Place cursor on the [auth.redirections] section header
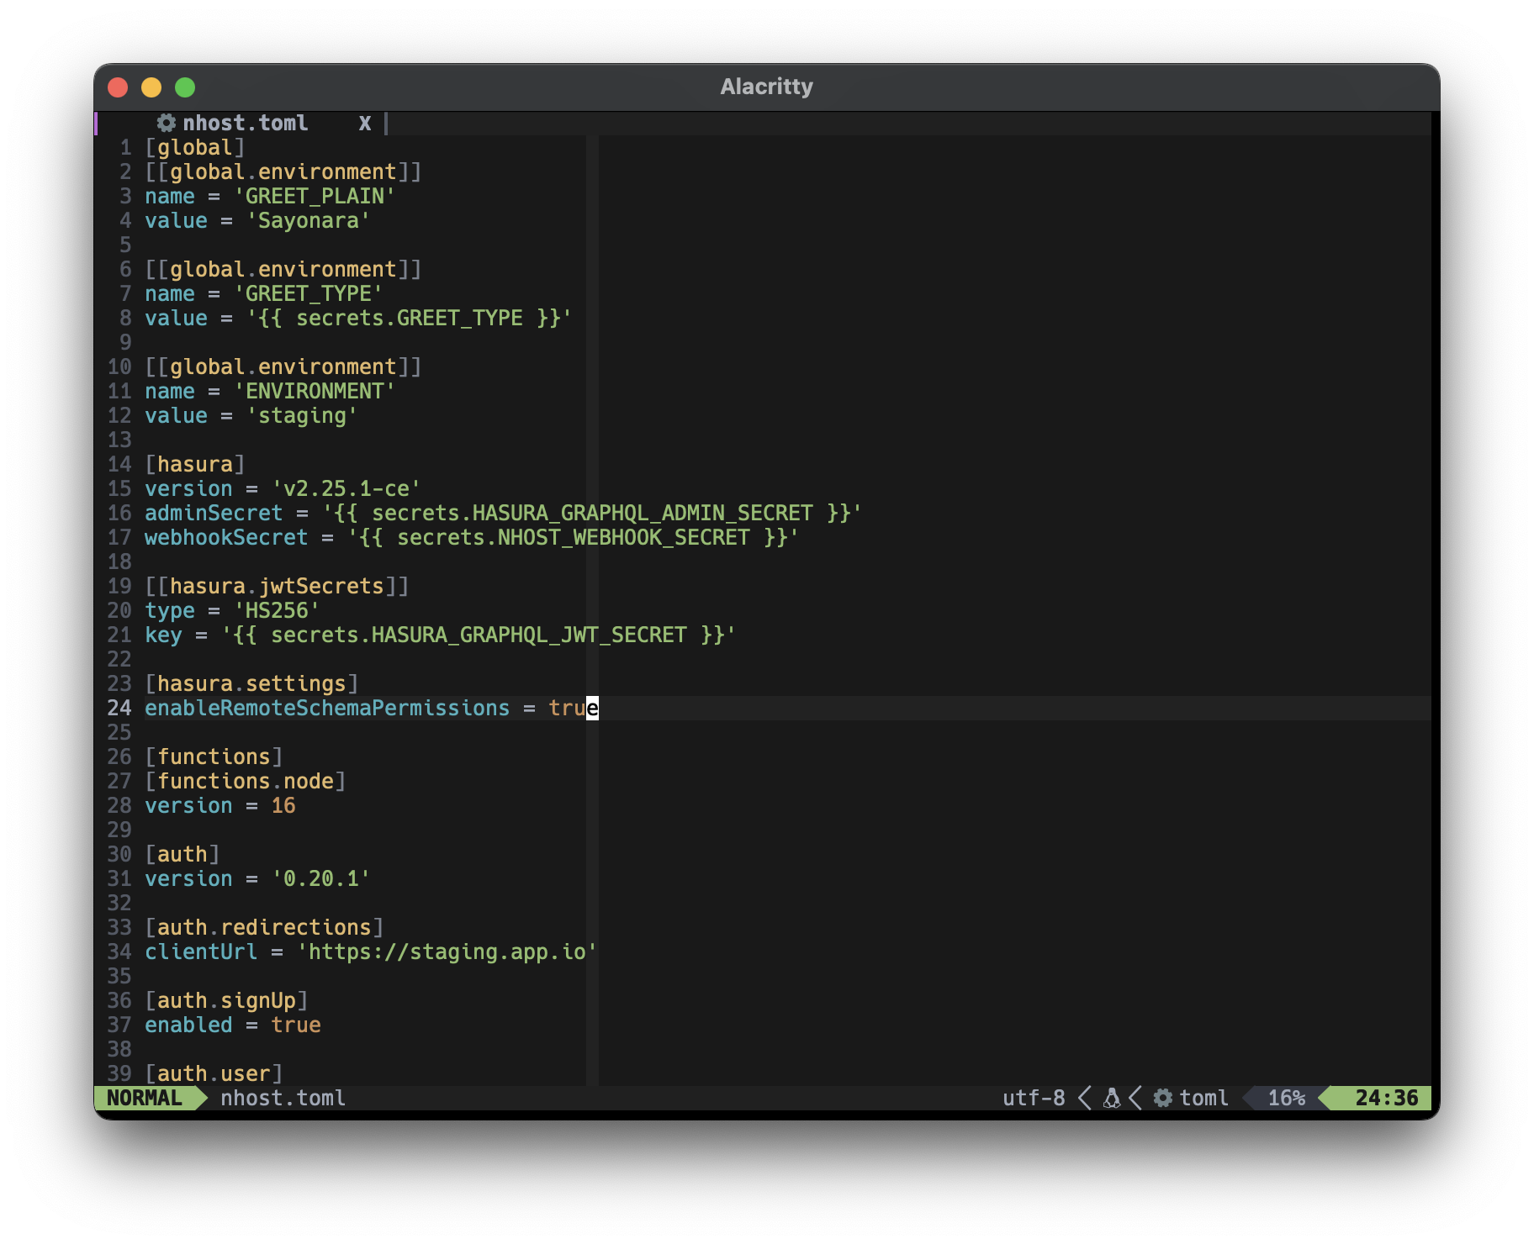This screenshot has width=1534, height=1244. [x=264, y=928]
